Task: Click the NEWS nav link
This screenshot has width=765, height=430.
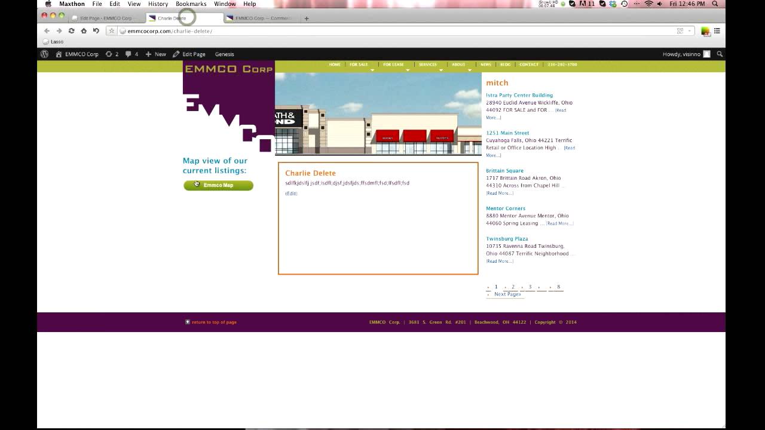Action: [x=486, y=64]
